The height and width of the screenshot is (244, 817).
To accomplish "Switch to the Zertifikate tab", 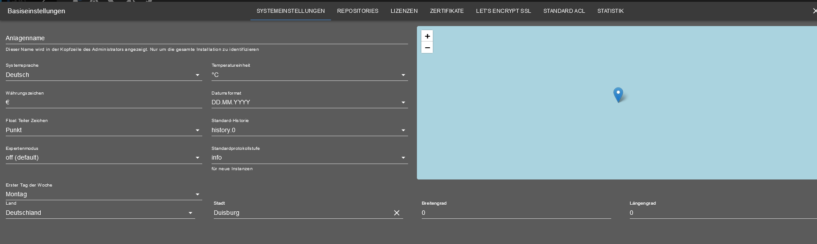I will click(447, 11).
